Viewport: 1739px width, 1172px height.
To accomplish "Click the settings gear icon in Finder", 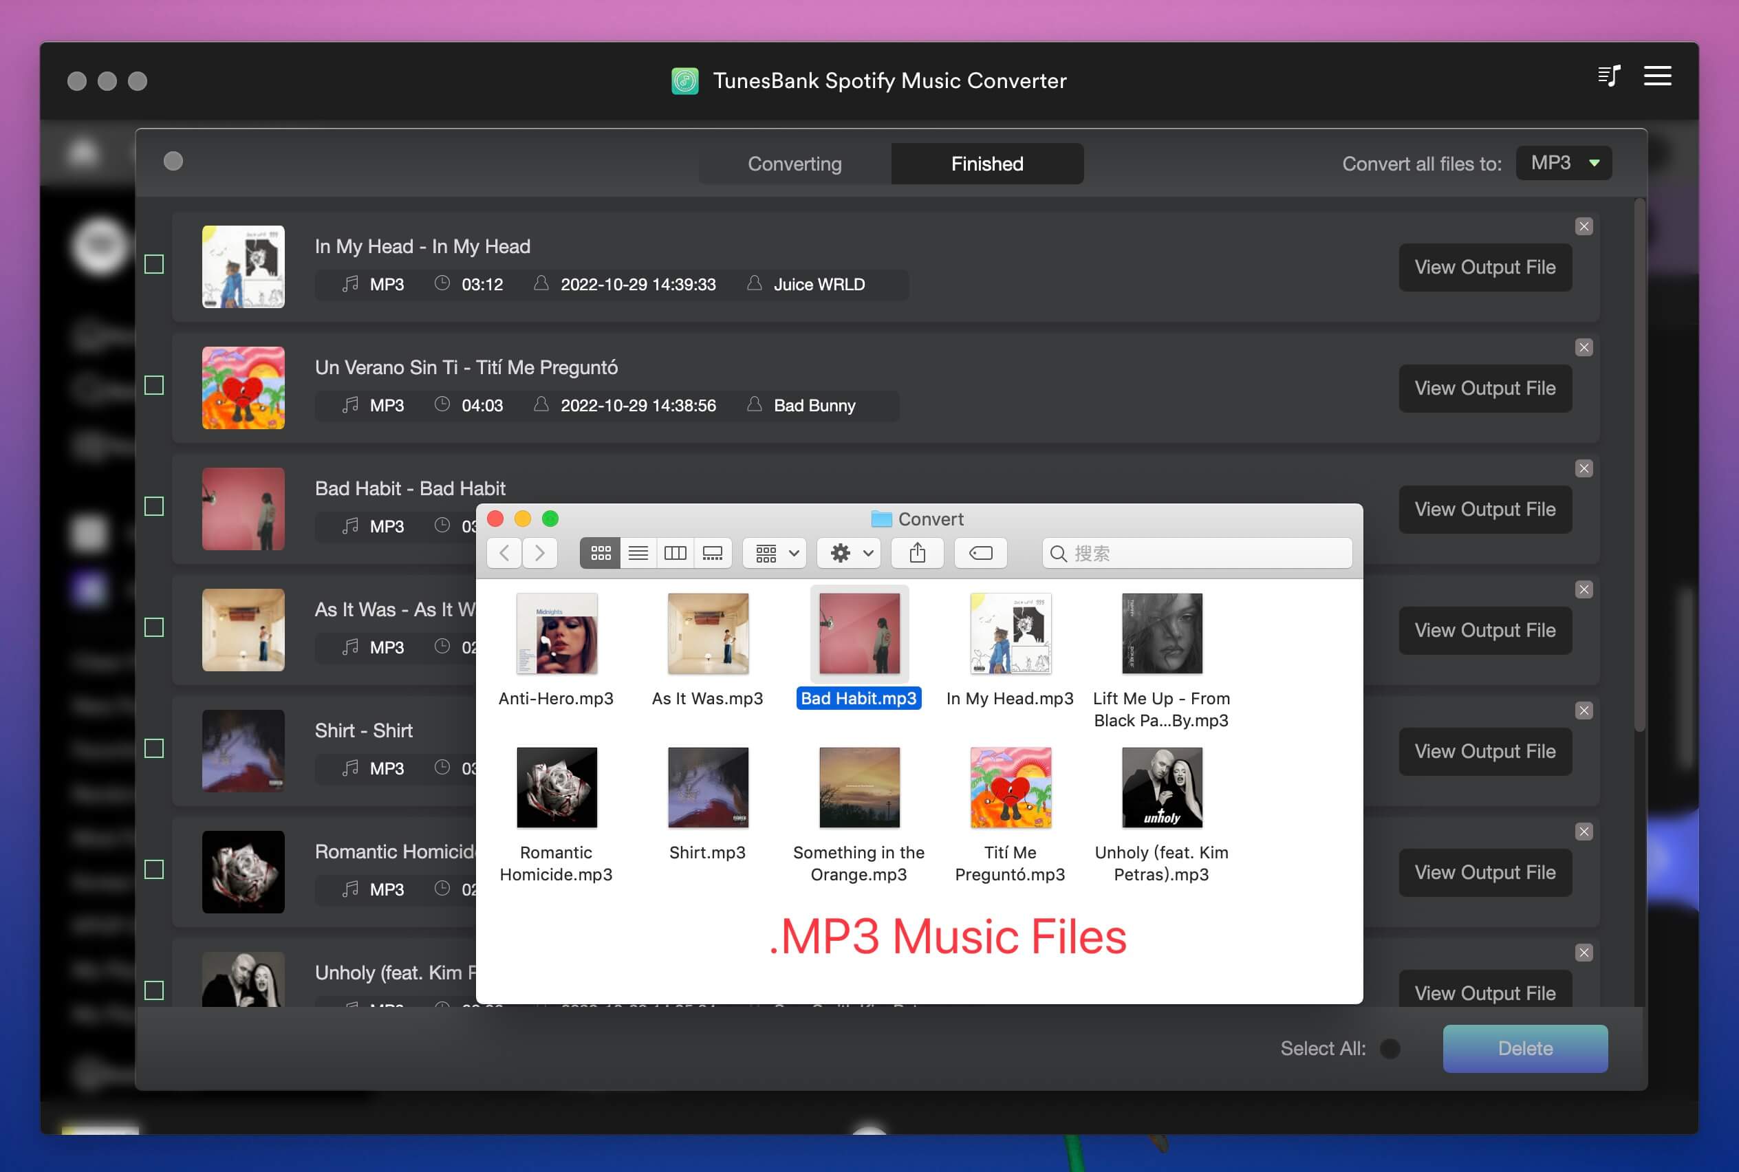I will click(839, 551).
